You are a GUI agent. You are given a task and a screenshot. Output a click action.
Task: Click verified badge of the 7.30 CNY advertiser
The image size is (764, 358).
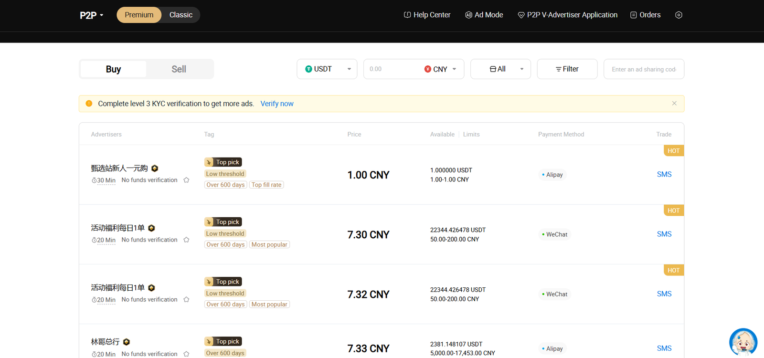pyautogui.click(x=151, y=228)
